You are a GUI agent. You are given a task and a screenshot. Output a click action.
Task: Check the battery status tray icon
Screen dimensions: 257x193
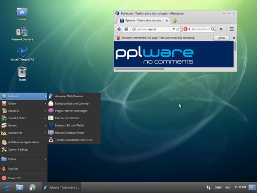click(218, 187)
